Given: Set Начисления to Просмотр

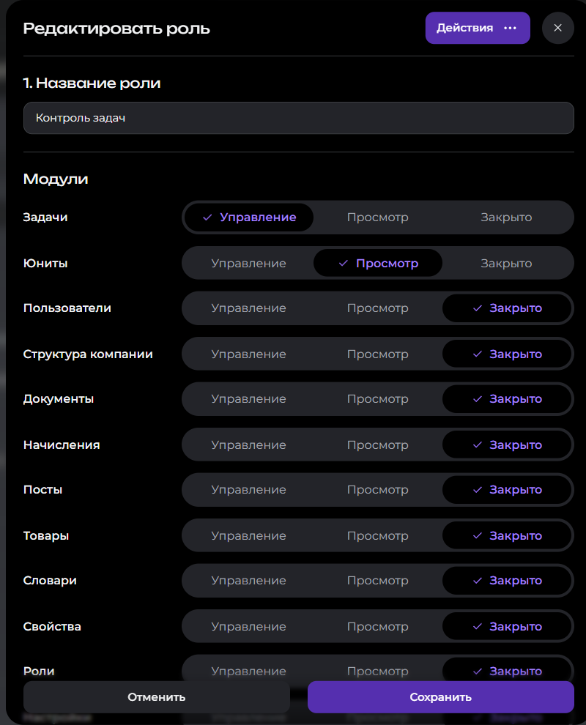Looking at the screenshot, I should [x=377, y=445].
